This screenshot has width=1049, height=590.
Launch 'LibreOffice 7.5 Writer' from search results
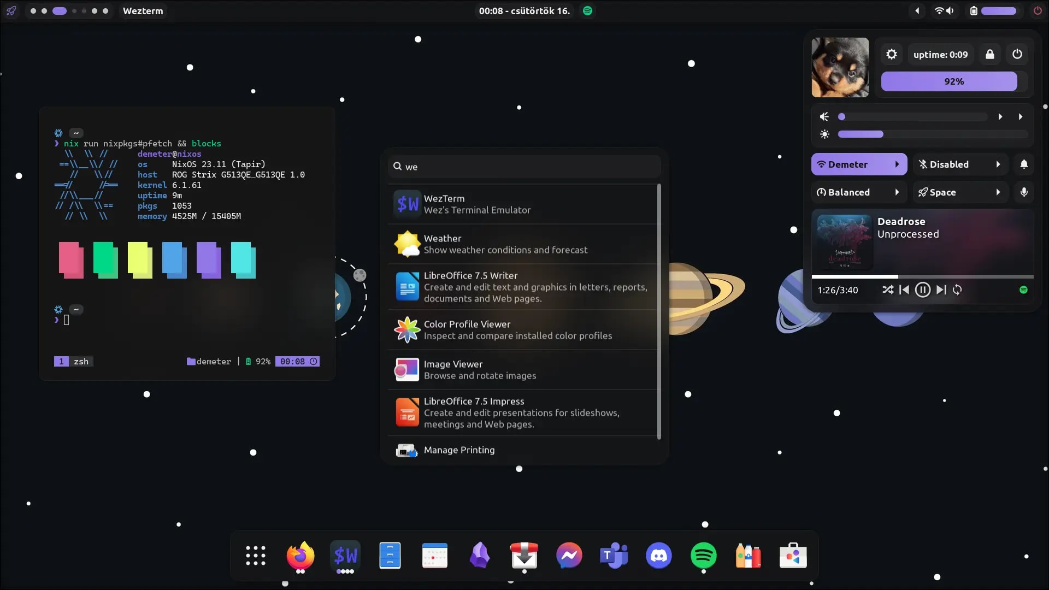click(519, 286)
